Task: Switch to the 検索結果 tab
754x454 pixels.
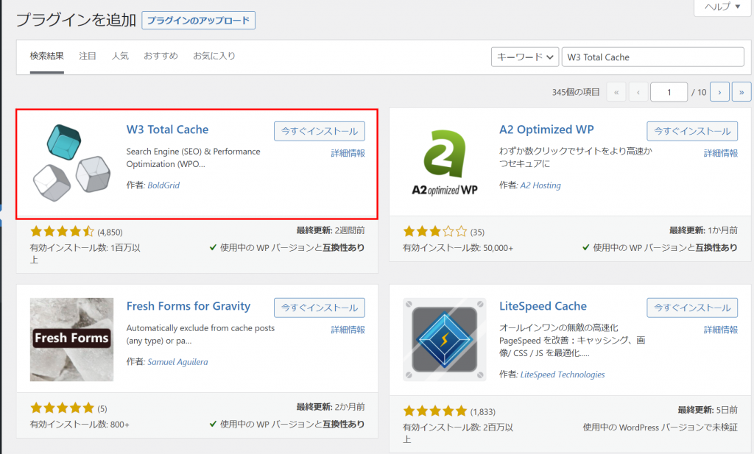Action: [46, 56]
